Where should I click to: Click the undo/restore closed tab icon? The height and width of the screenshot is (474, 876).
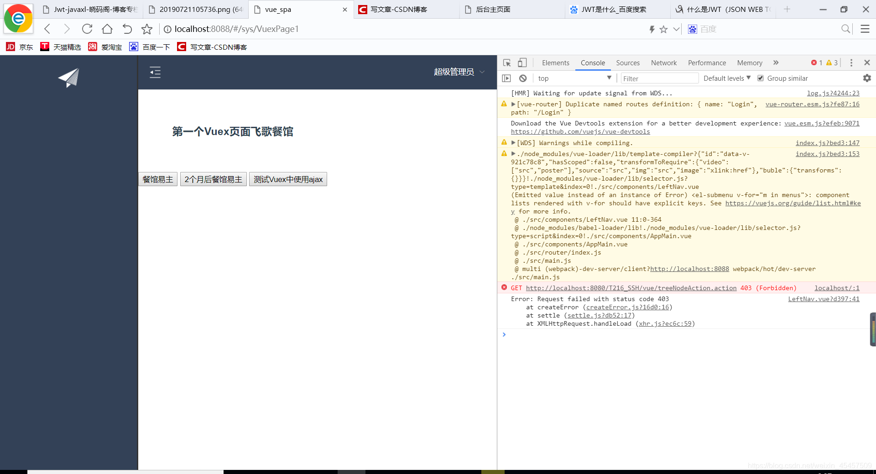127,29
